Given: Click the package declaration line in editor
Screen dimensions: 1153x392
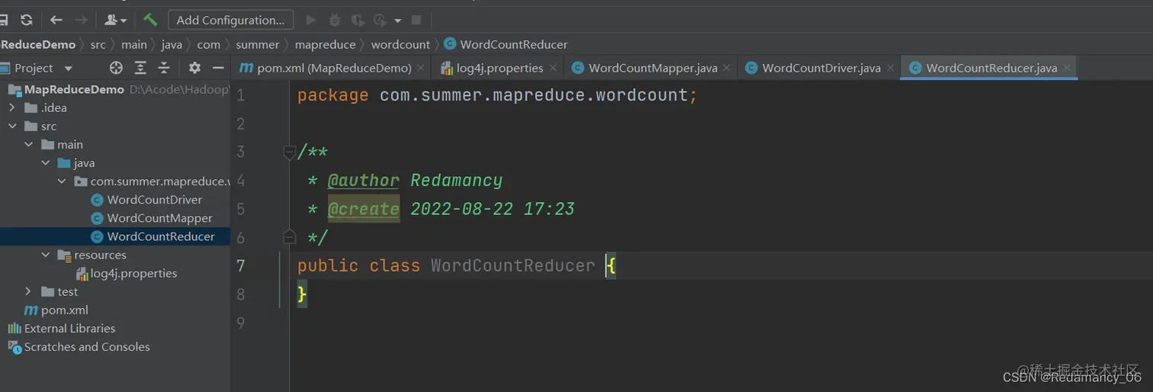Looking at the screenshot, I should point(497,95).
